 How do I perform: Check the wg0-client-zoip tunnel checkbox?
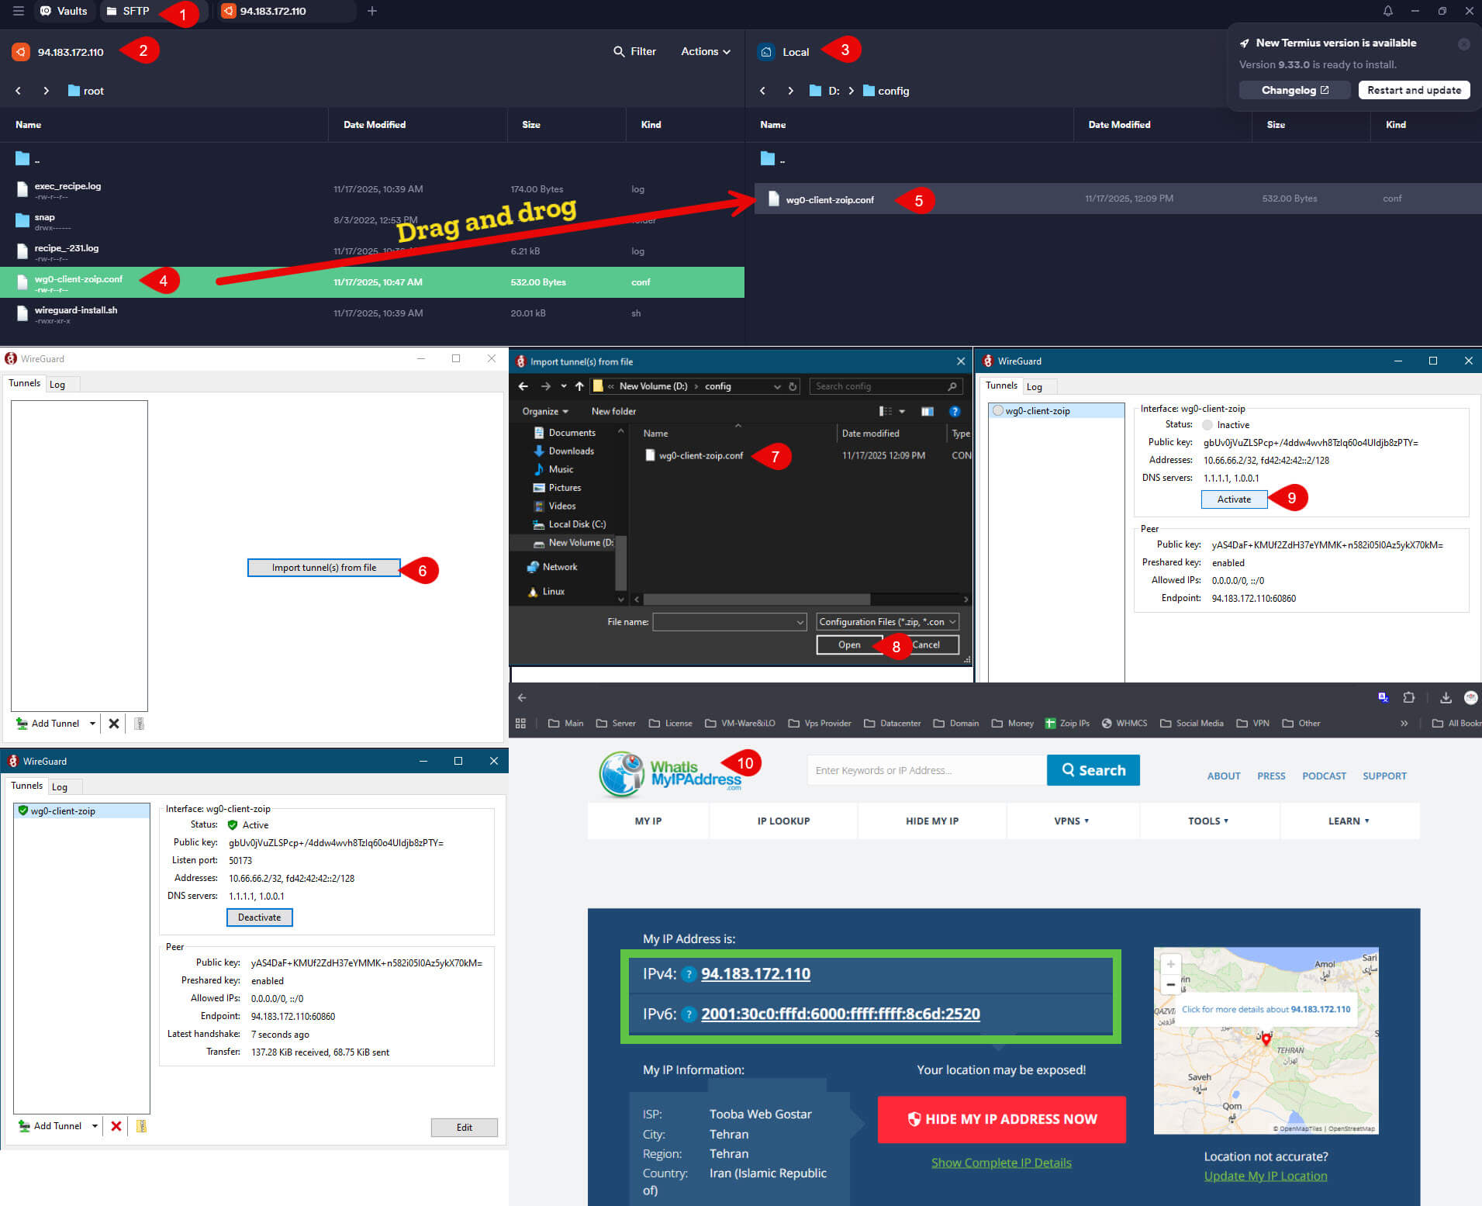point(24,810)
